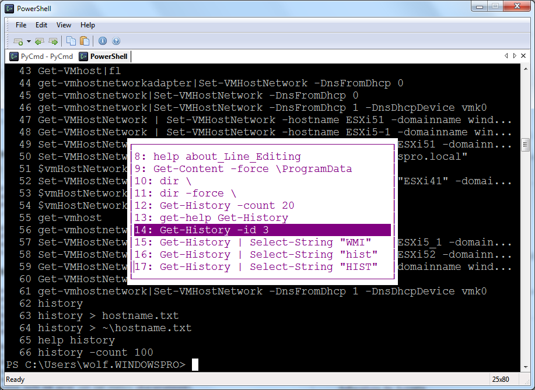Open the Edit menu
Screen dimensions: 535x390
[41, 25]
